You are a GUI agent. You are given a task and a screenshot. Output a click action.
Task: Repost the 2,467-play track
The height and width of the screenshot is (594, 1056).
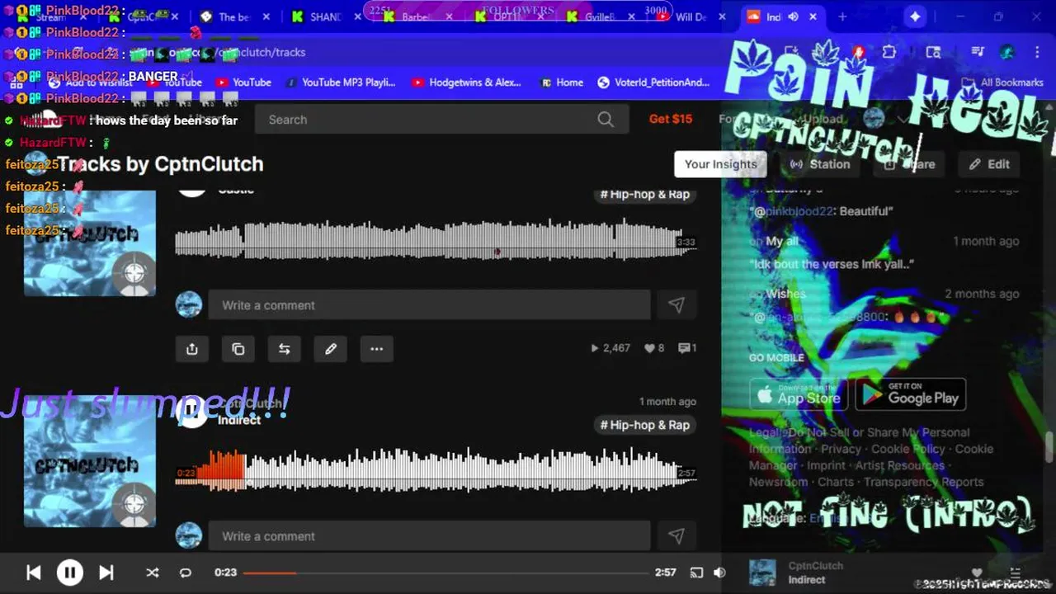tap(285, 349)
